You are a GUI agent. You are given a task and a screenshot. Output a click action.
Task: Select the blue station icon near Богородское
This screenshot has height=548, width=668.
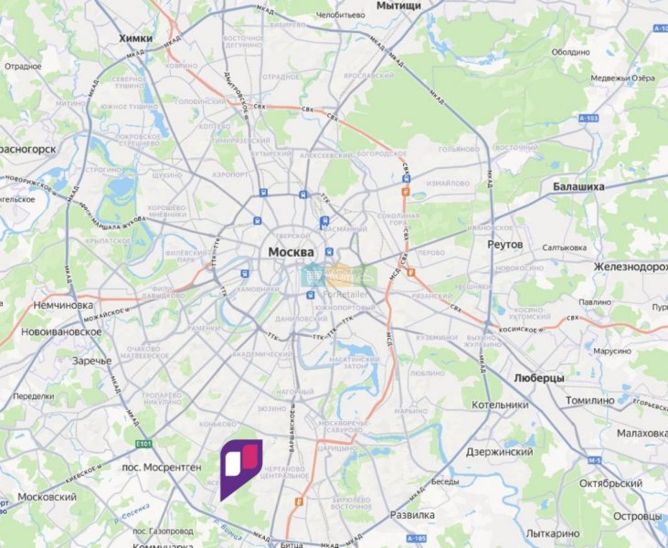[407, 178]
